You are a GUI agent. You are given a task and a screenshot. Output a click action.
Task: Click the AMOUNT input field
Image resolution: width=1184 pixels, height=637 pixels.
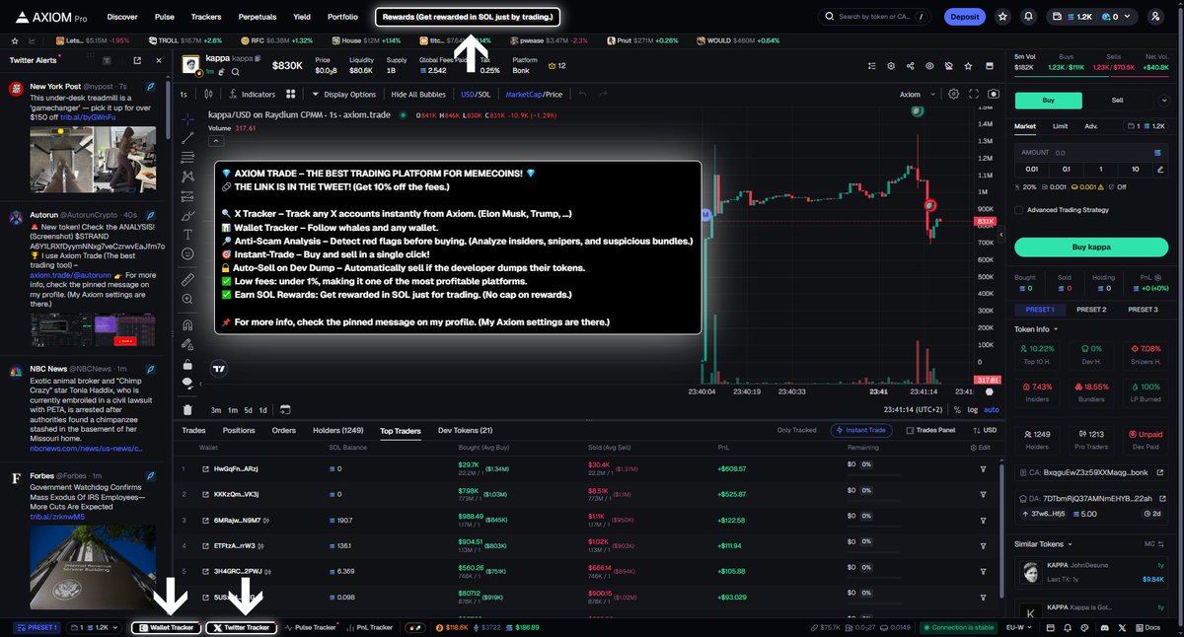[1091, 153]
